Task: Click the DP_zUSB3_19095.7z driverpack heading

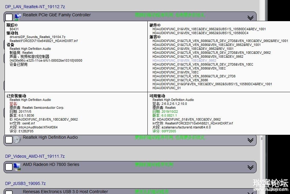Action: pos(26,183)
